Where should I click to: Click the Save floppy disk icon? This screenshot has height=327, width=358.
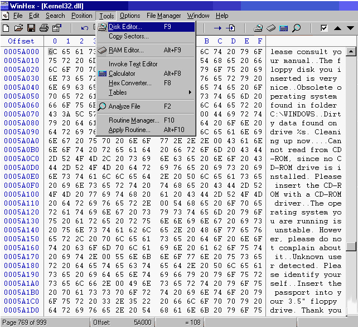(x=30, y=28)
